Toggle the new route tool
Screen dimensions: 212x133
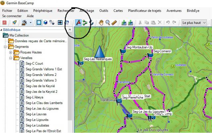coord(78,22)
